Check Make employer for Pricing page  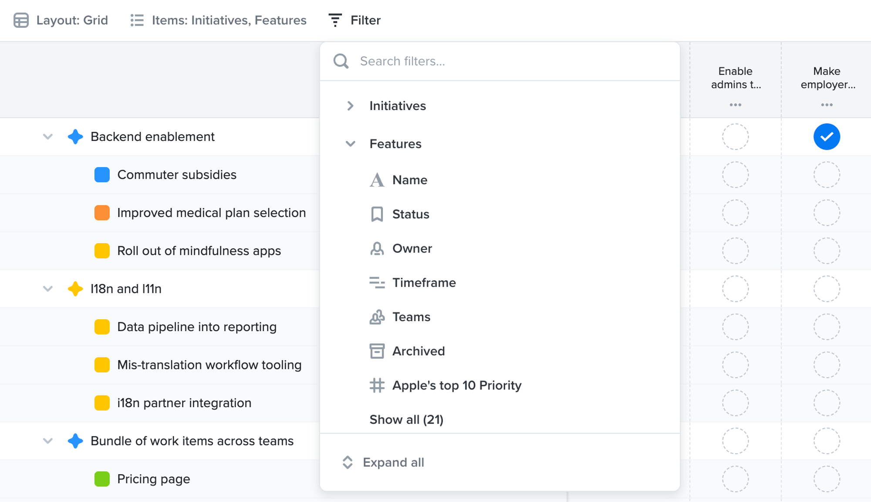point(827,479)
